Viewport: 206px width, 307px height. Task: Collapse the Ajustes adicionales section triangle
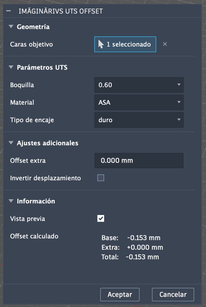click(11, 143)
